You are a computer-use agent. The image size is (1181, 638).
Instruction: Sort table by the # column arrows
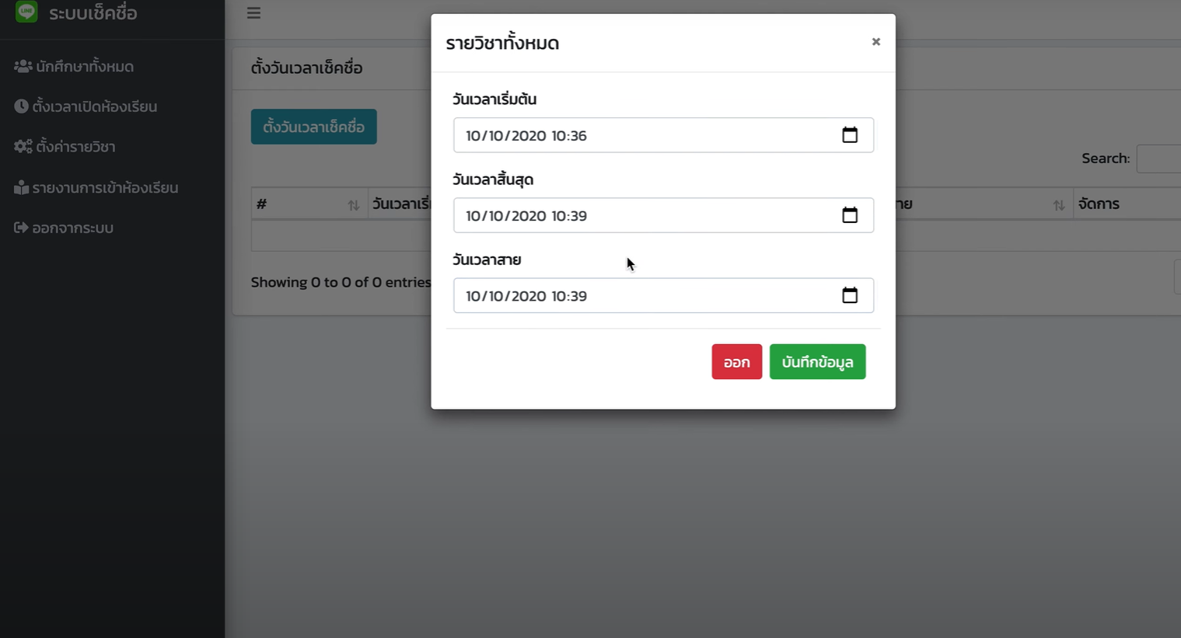[353, 204]
